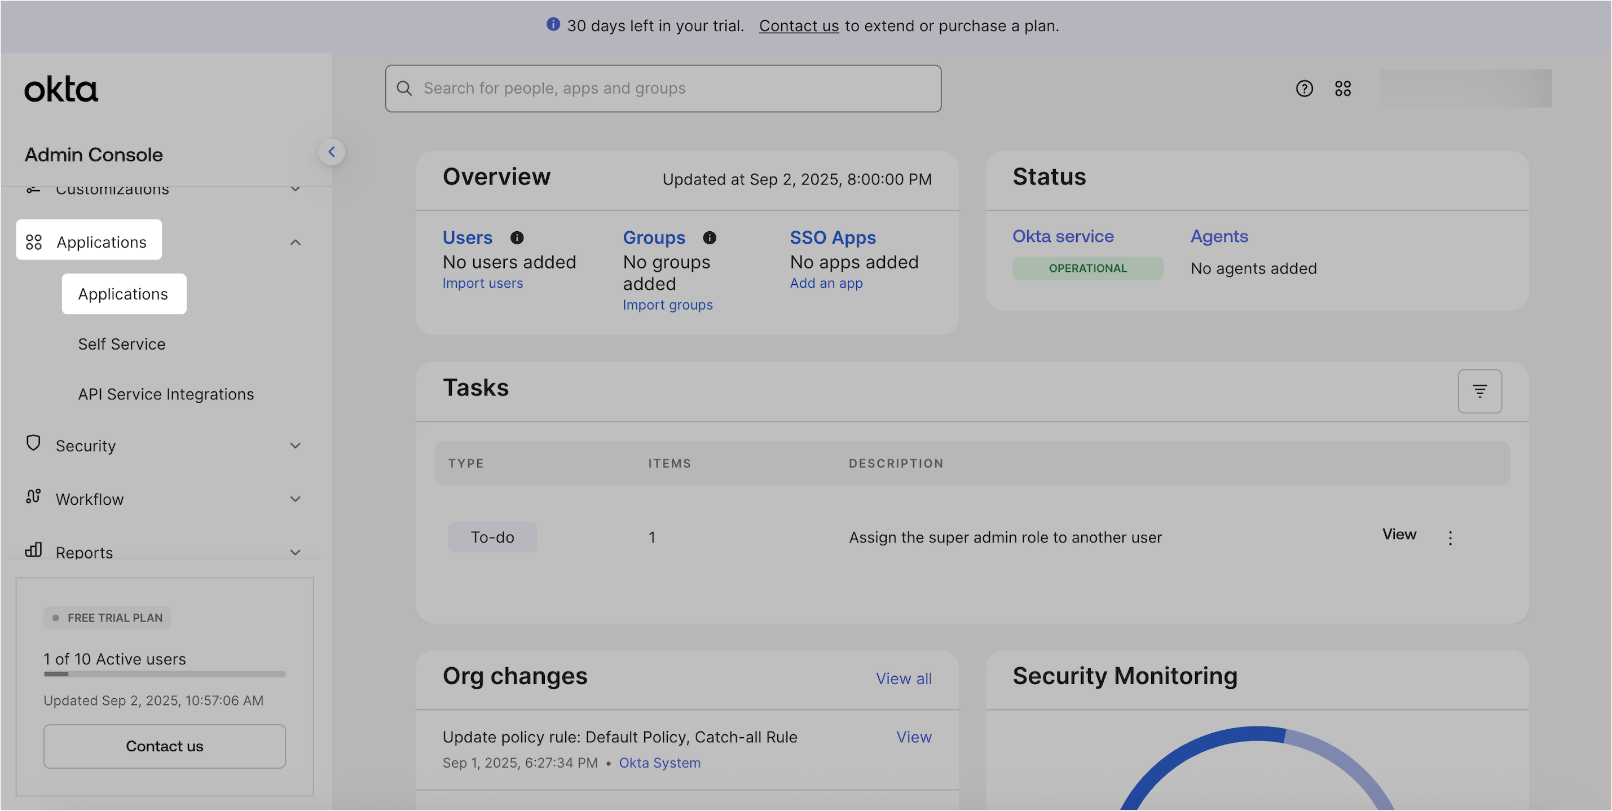The width and height of the screenshot is (1612, 811).
Task: Open the To-do task three-dot menu
Action: 1450,537
